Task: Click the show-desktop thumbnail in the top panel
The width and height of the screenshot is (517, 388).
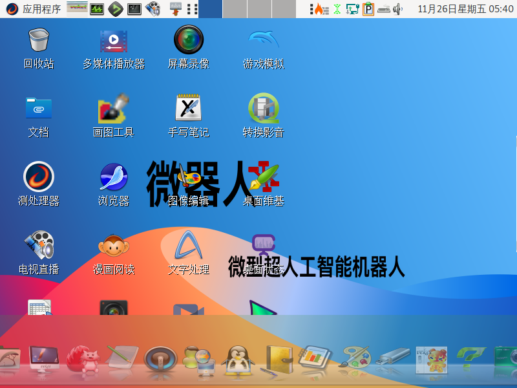Action: pyautogui.click(x=77, y=9)
